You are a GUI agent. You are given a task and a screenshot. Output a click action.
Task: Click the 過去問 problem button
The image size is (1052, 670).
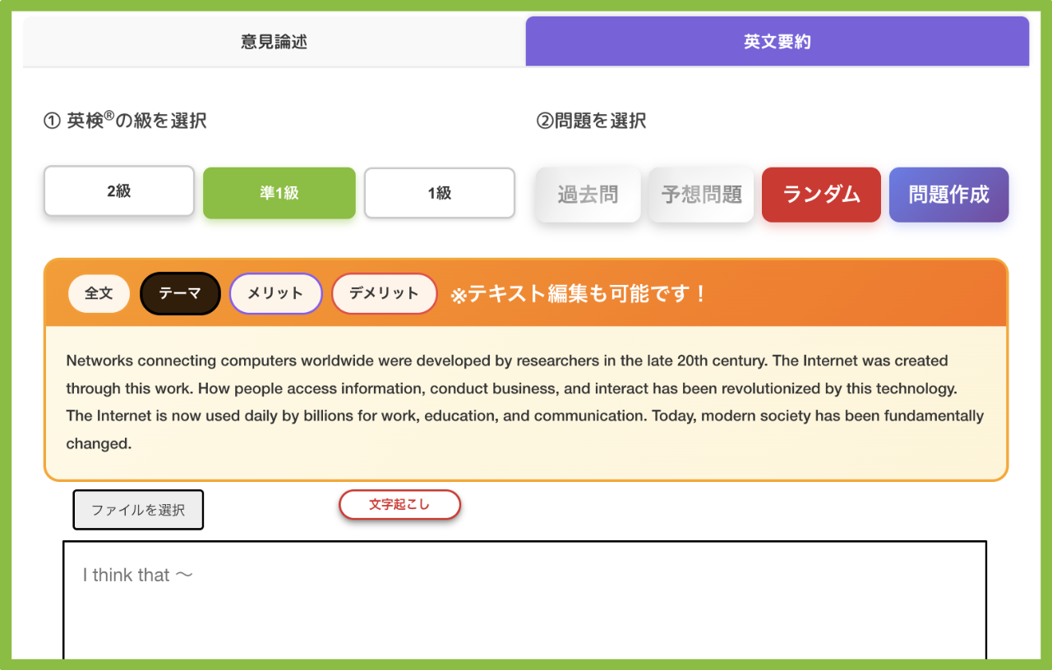click(x=588, y=195)
